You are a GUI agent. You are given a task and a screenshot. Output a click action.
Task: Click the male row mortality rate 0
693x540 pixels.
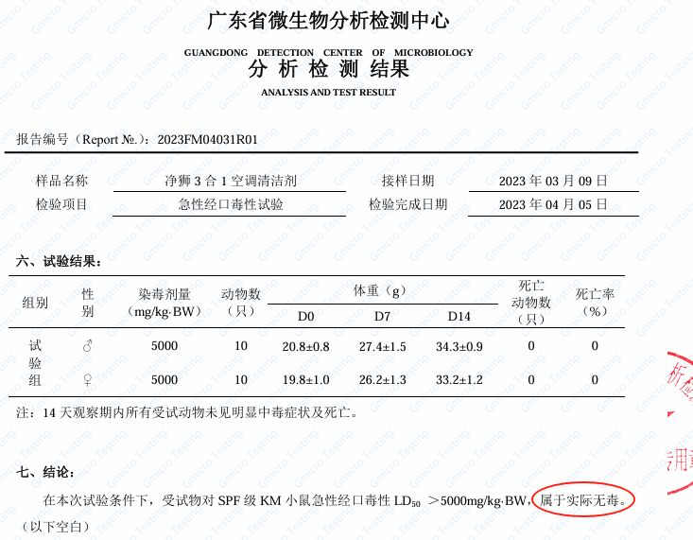click(x=595, y=346)
